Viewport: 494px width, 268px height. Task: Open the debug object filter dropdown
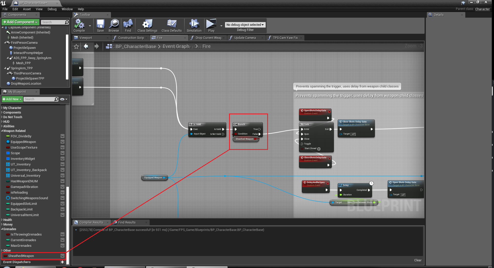245,25
